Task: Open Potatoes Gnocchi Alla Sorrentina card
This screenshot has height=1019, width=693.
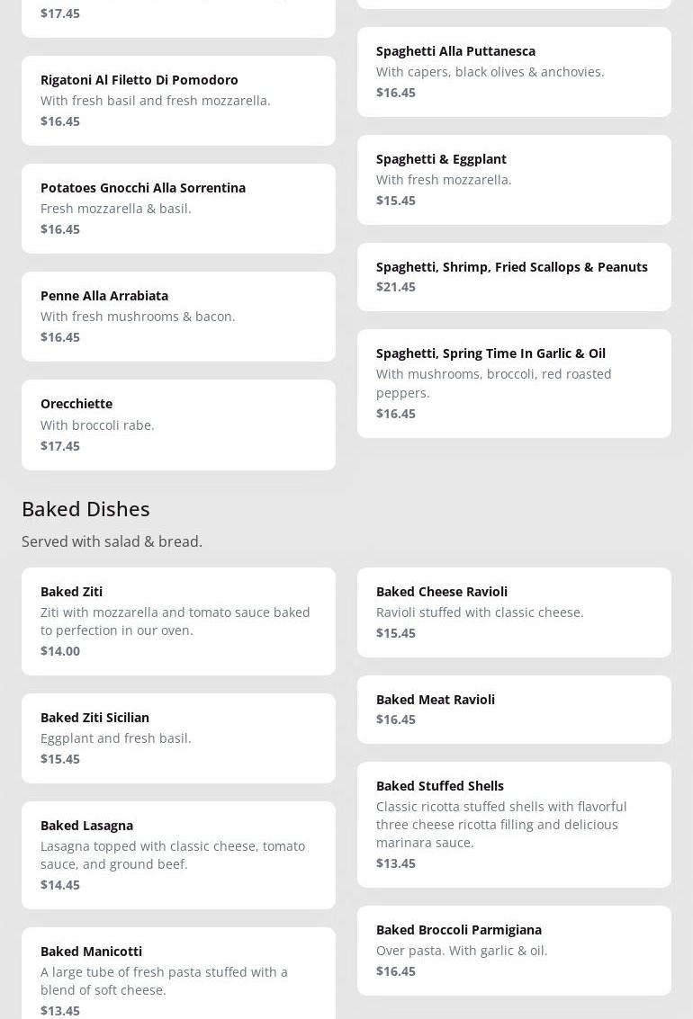Action: (x=178, y=208)
